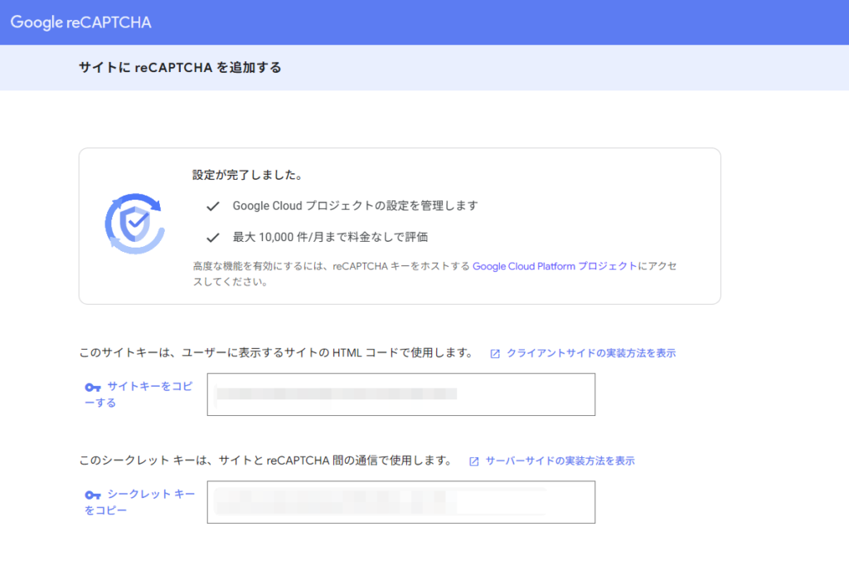Viewport: 849px width, 570px height.
Task: Click the Google reCAPTCHA logo in header
Action: 80,22
